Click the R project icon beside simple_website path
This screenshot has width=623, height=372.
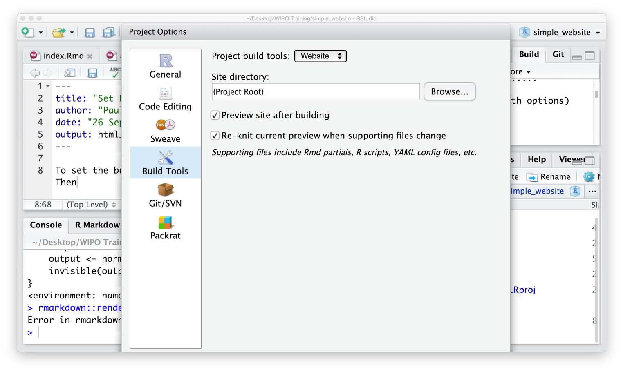coord(575,191)
